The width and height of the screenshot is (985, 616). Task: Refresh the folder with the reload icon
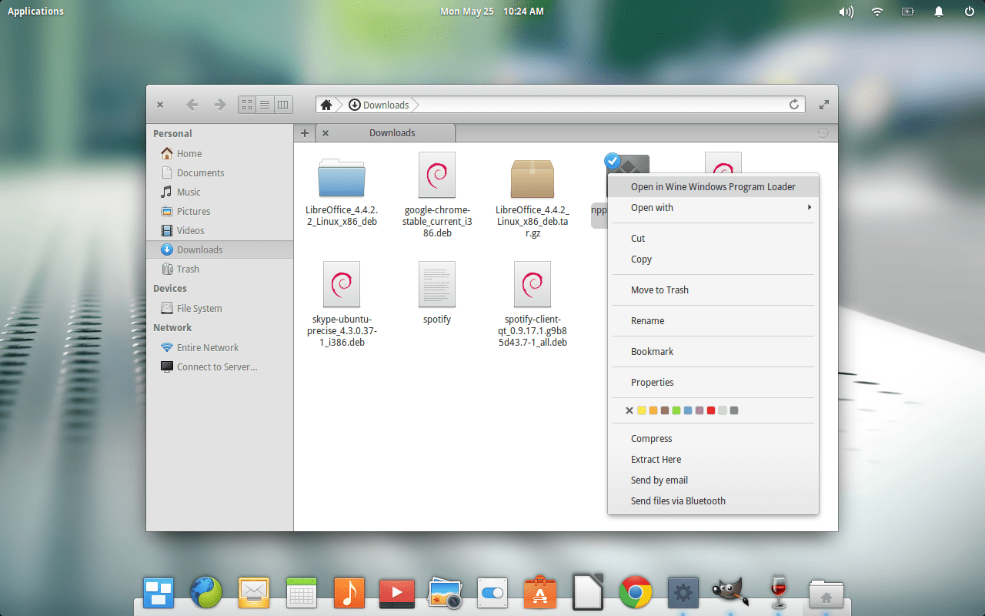[794, 104]
